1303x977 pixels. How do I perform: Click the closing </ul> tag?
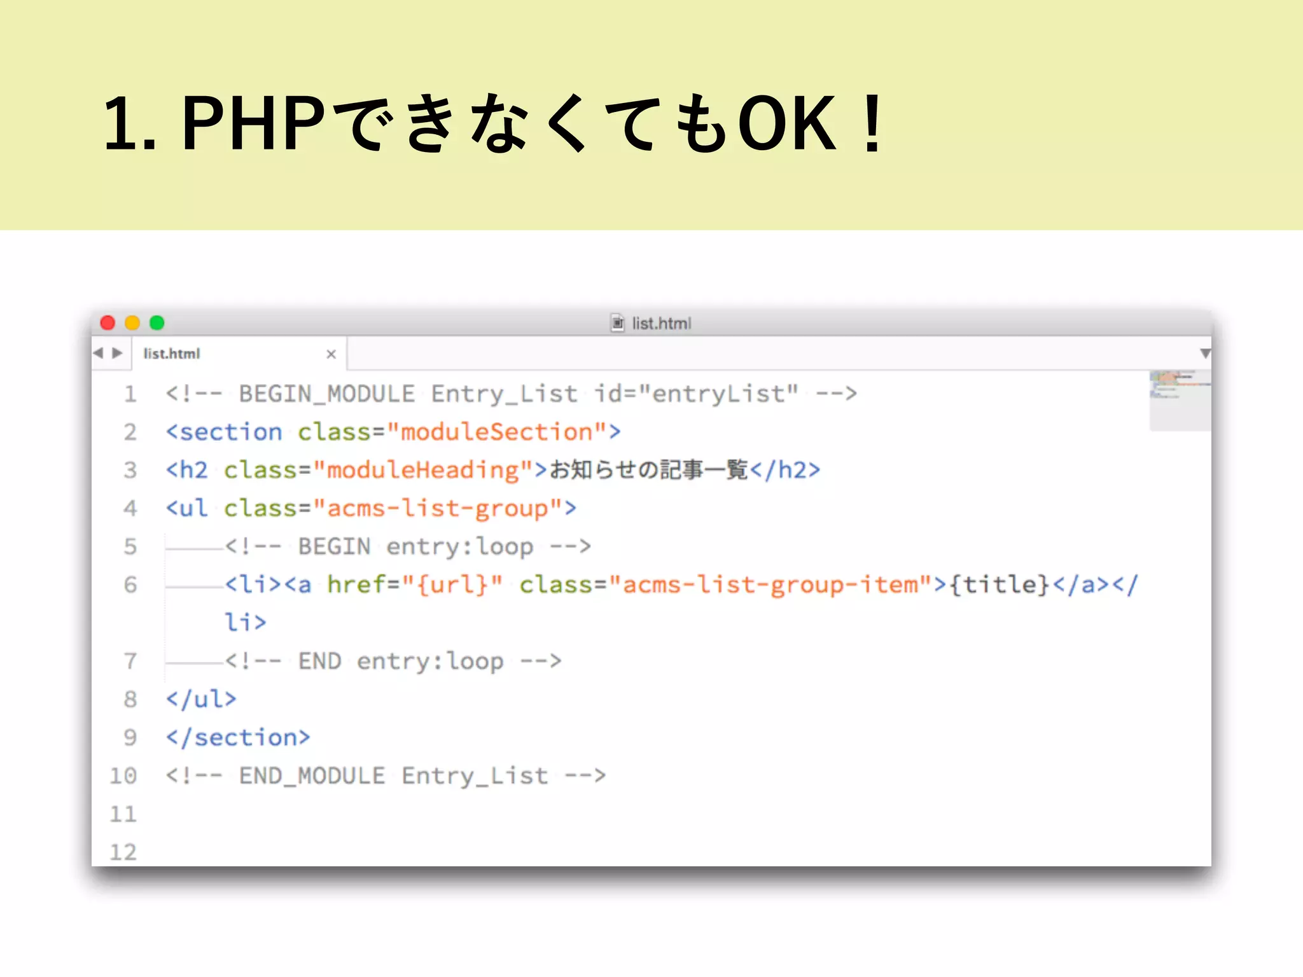[x=201, y=699]
